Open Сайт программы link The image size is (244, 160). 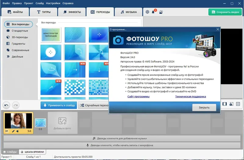click(x=138, y=96)
